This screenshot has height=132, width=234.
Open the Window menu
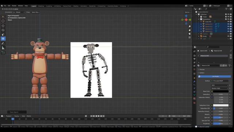click(20, 6)
